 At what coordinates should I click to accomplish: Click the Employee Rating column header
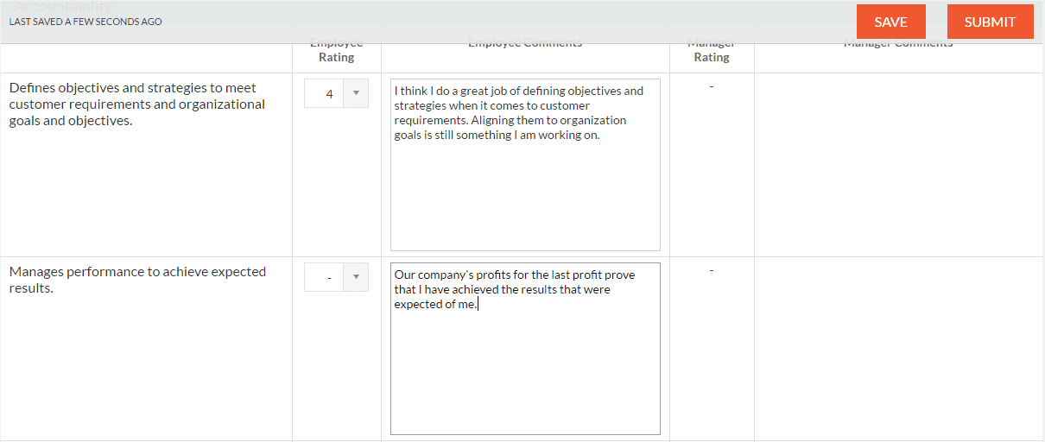click(337, 50)
